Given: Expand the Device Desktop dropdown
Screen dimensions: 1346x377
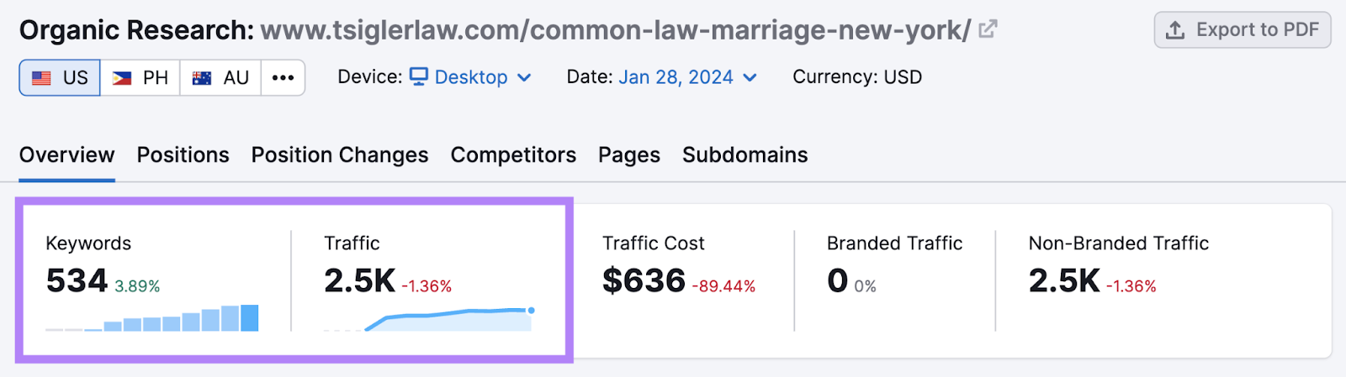Looking at the screenshot, I should pyautogui.click(x=471, y=77).
